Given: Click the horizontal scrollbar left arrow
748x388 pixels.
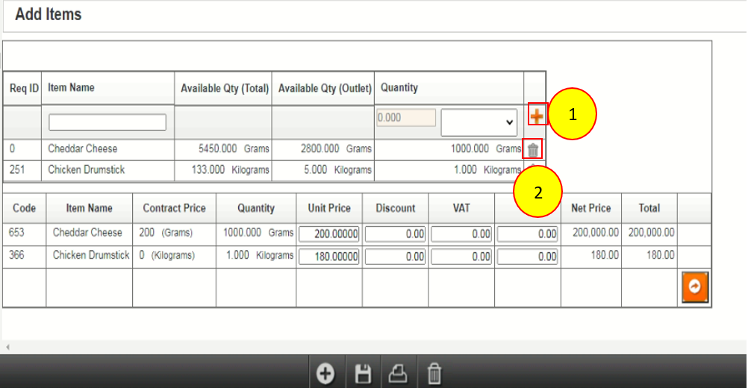Looking at the screenshot, I should pyautogui.click(x=7, y=348).
